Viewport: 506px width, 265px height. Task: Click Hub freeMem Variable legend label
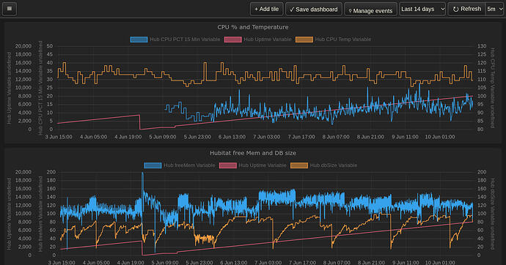tap(189, 165)
